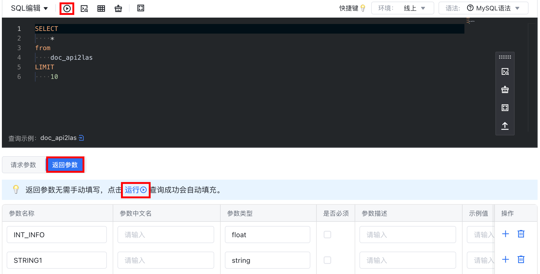This screenshot has width=540, height=274.
Task: Open the table grid icon in toolbar
Action: pos(101,9)
